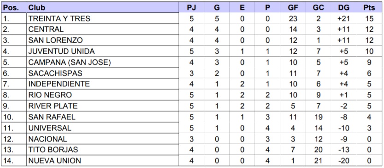
Task: Click the PJ column header
Action: [x=191, y=7]
